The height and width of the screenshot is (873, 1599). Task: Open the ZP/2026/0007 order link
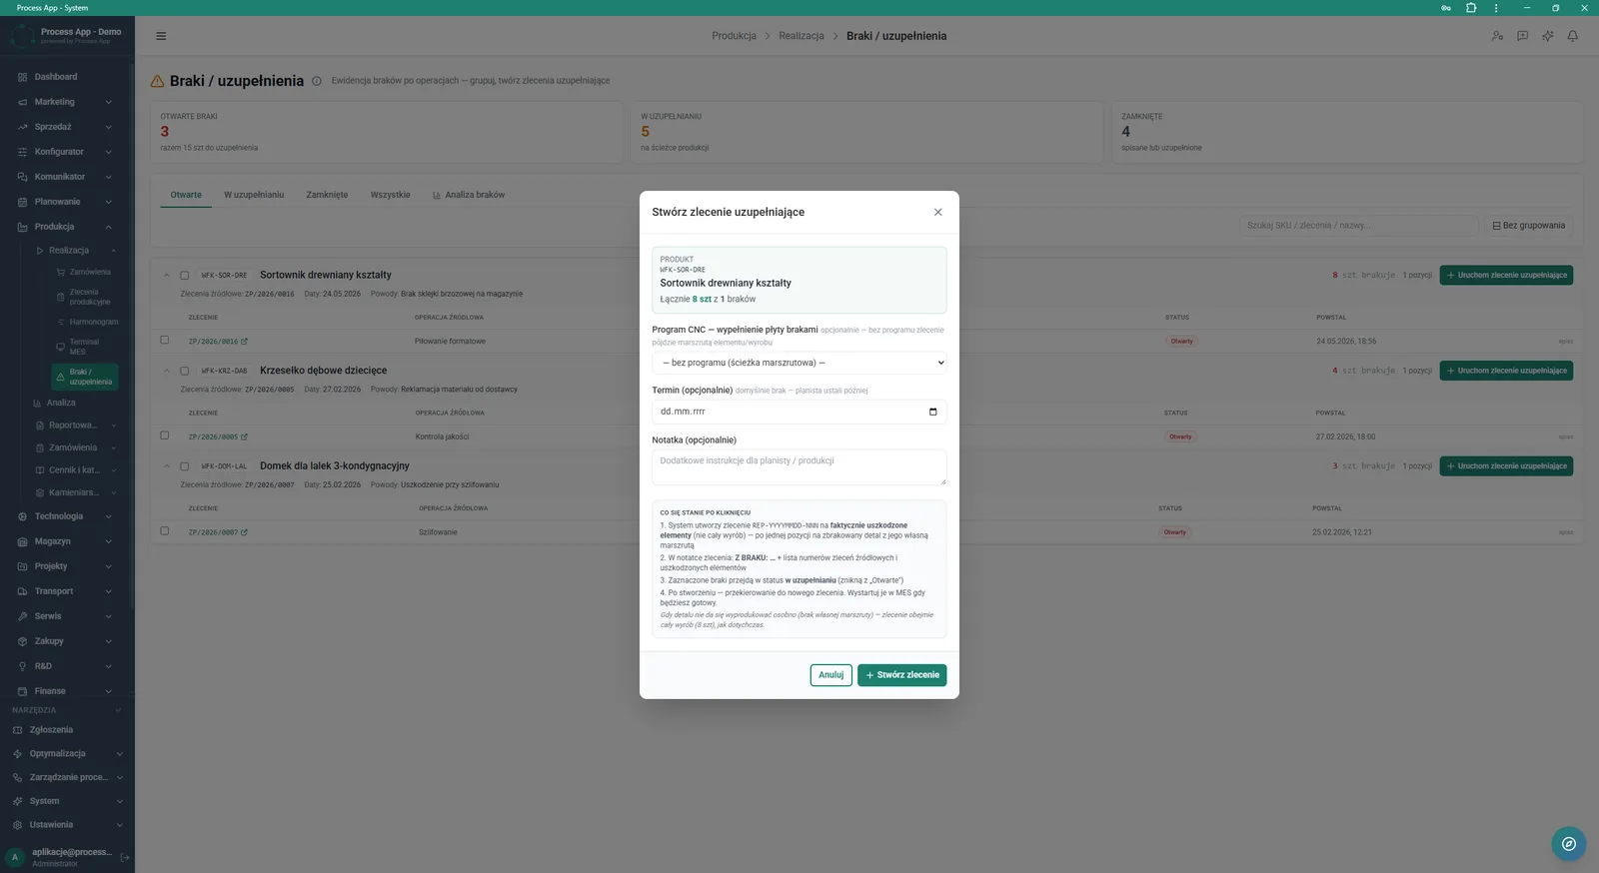point(218,532)
